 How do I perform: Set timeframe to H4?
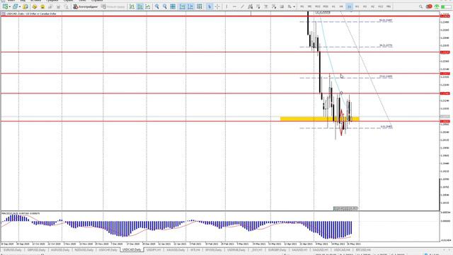click(341, 6)
